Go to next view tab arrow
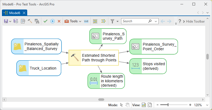The image size is (212, 110). 203,13
